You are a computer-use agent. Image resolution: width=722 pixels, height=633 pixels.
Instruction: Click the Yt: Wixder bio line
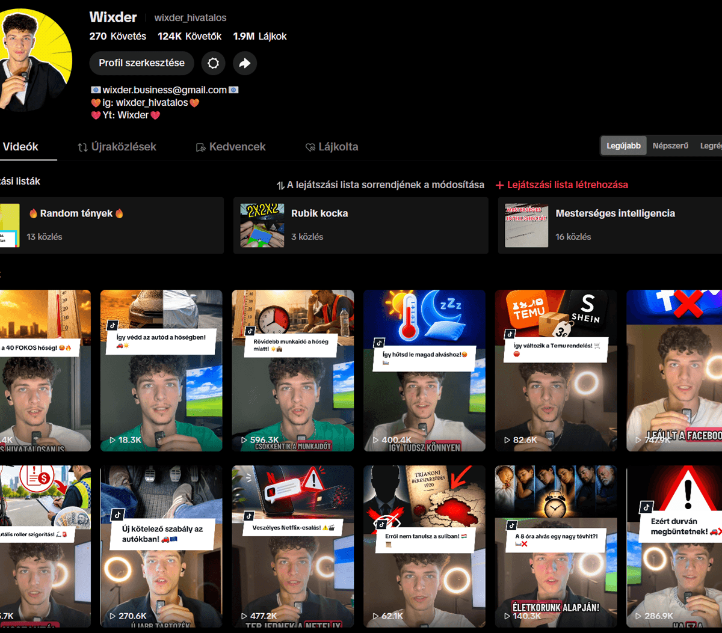point(126,115)
